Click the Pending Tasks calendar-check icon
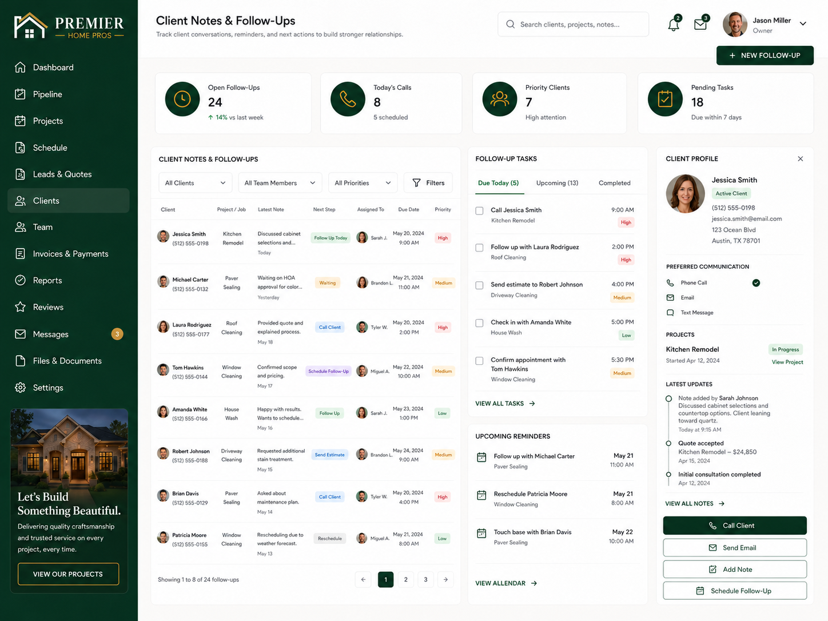This screenshot has width=828, height=621. pos(665,99)
